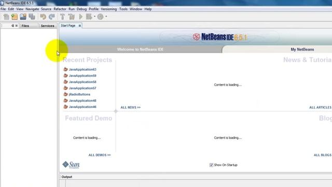
Task: Click the projects panel minimize icon
Action: point(12,25)
